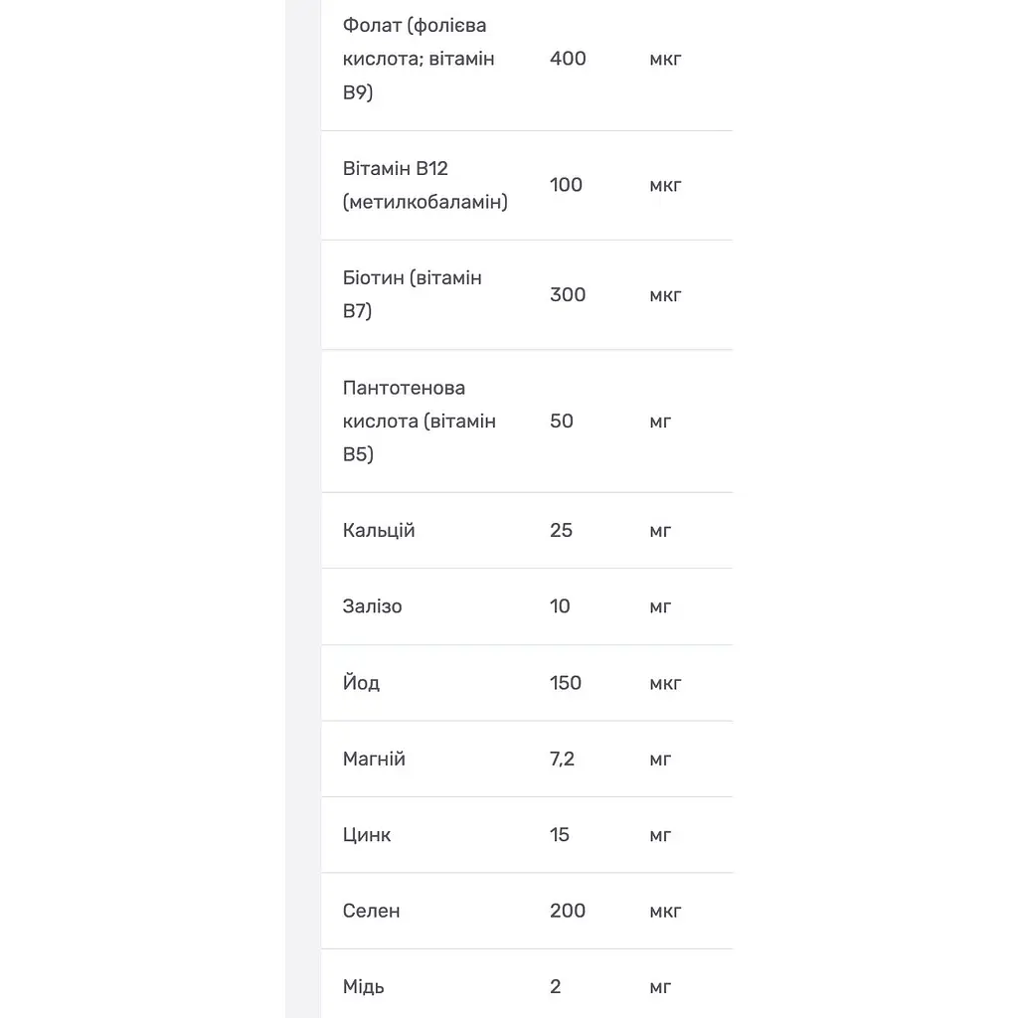The image size is (1018, 1018).
Task: Select the Вітамін B12 (метилкобаламін) text
Action: (425, 185)
